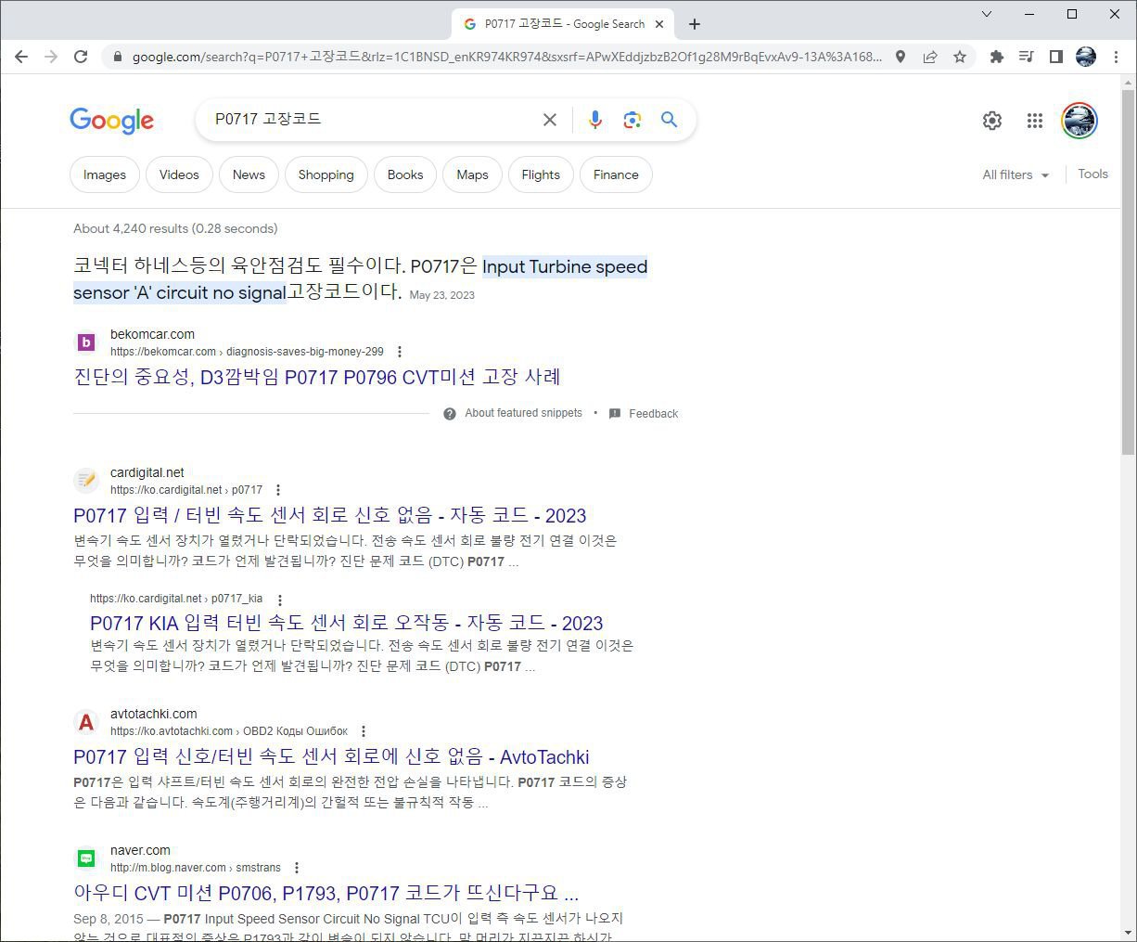Open more options for avtotachki.com result
This screenshot has height=942, width=1137.
coord(364,731)
